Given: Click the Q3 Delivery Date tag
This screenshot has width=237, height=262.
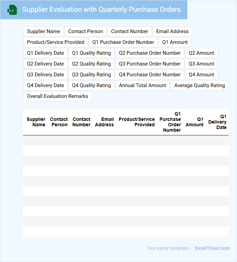Looking at the screenshot, I should pos(46,75).
